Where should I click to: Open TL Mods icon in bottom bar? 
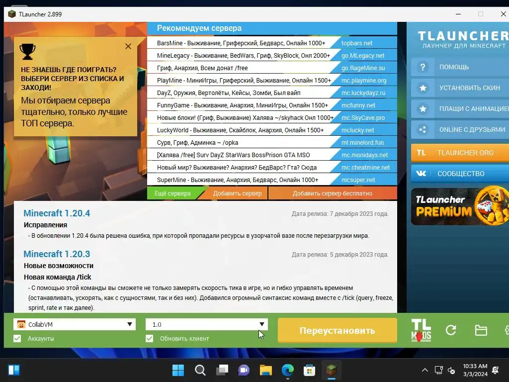421,330
